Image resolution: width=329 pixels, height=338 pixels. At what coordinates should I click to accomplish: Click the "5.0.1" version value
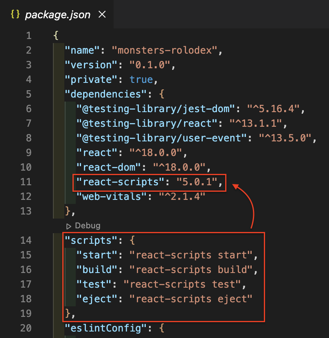pos(197,182)
